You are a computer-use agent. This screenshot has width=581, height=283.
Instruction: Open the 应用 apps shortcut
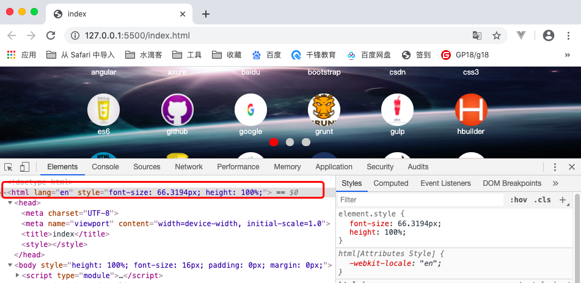[21, 55]
